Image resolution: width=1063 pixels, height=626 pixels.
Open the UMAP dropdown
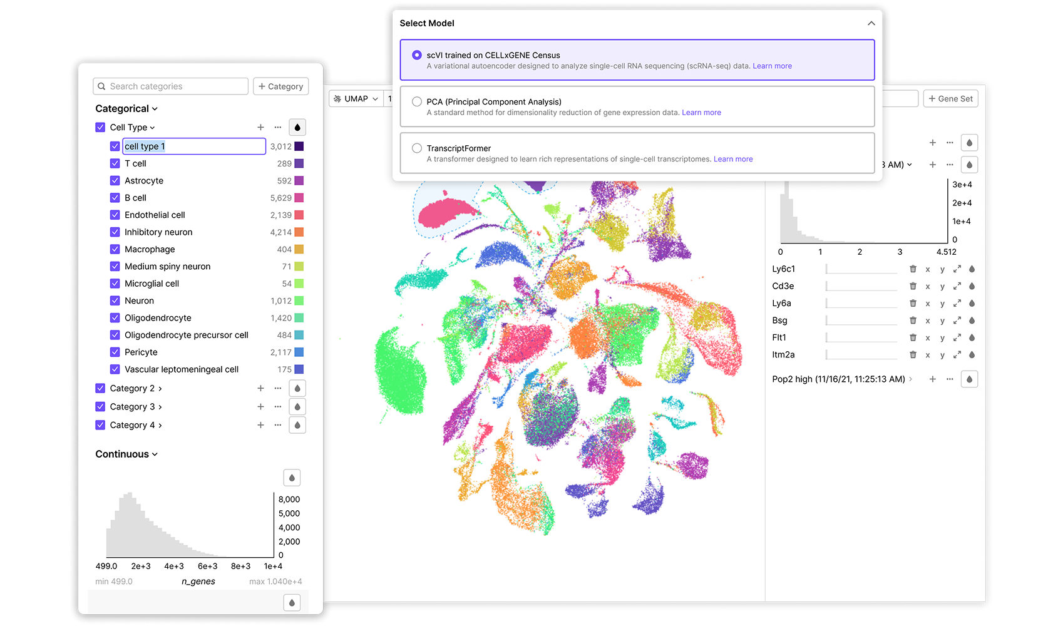click(356, 98)
